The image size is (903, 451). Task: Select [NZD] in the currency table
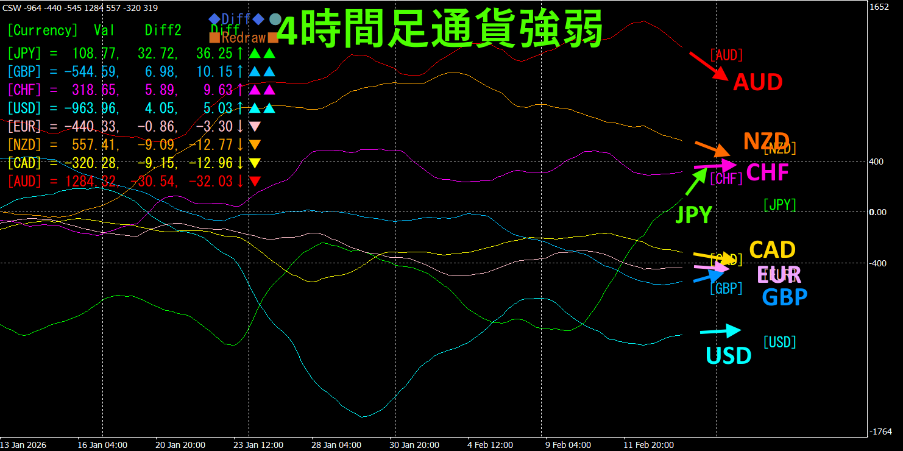click(25, 145)
